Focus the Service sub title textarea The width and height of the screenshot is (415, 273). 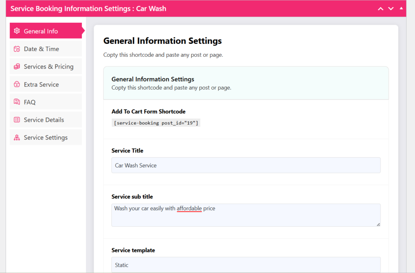coord(246,215)
